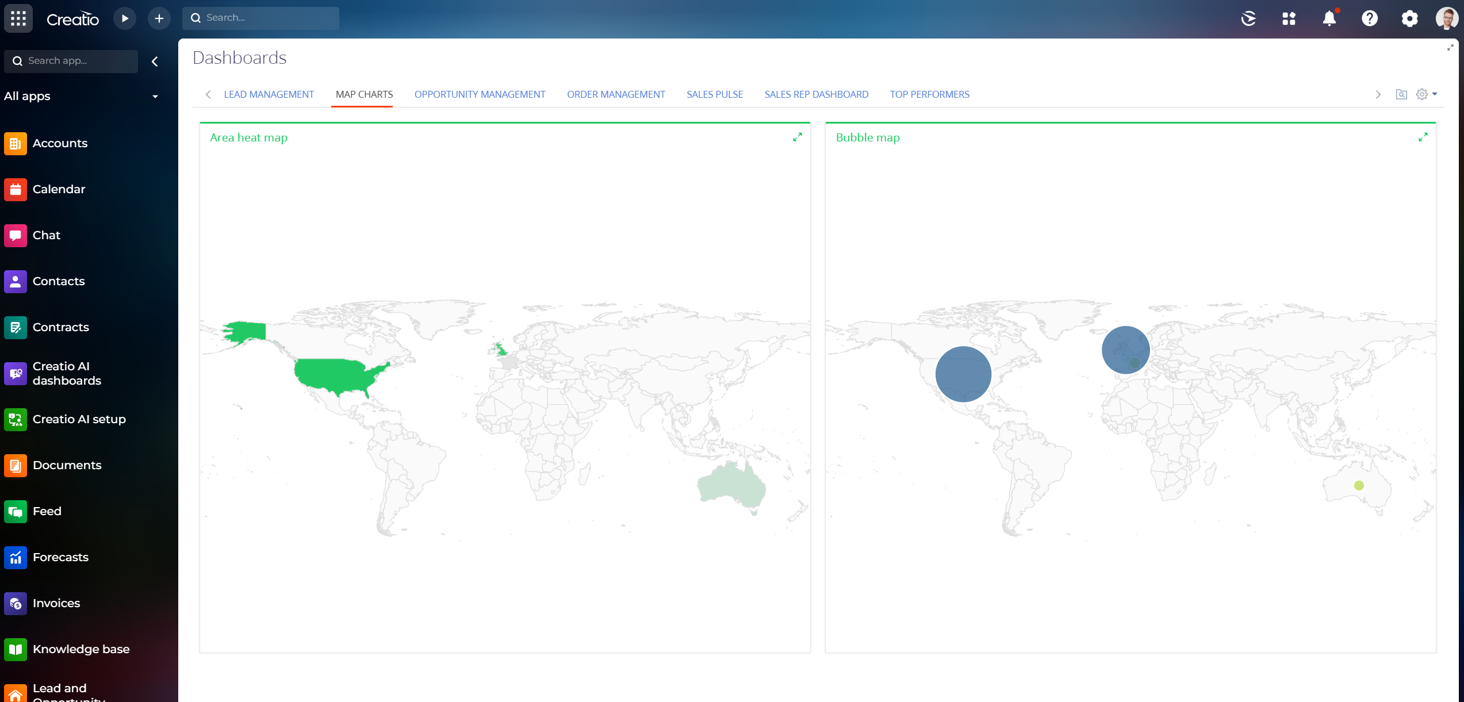
Task: Open the Invoices section
Action: [56, 603]
